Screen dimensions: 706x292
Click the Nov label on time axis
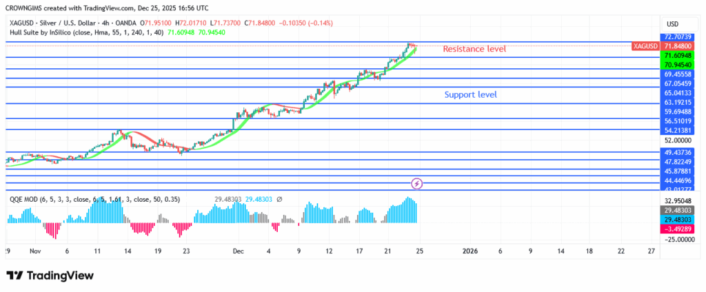click(34, 251)
